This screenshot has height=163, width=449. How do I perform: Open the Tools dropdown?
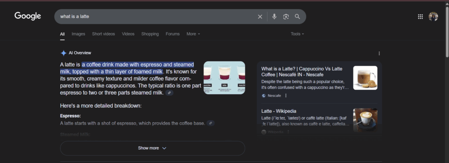tap(297, 34)
